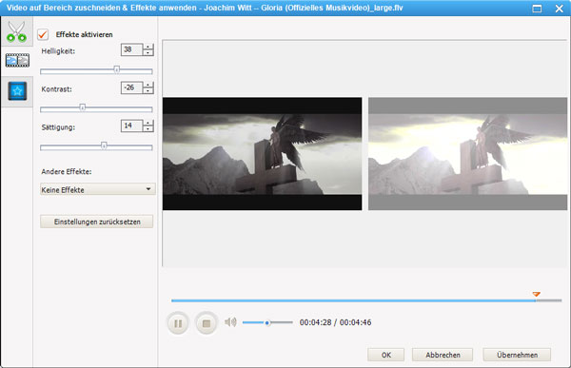This screenshot has height=368, width=571.
Task: Click the volume slider knob
Action: click(x=267, y=323)
